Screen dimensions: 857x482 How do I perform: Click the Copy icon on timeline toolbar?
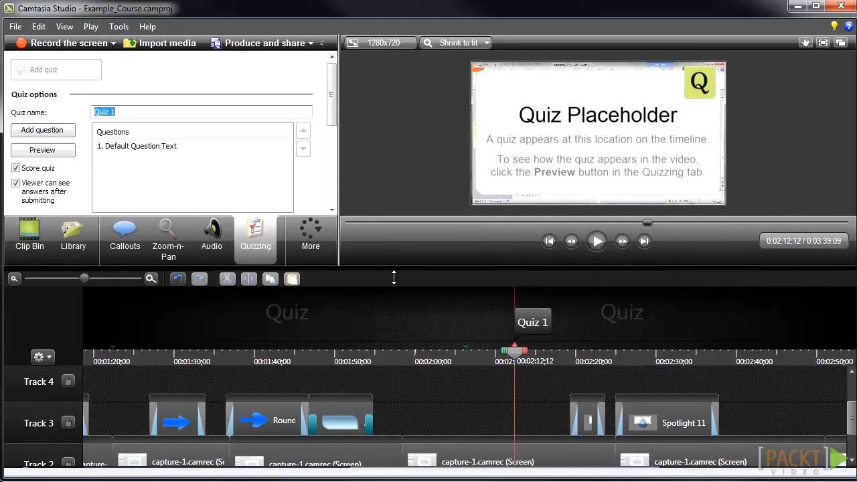point(270,278)
